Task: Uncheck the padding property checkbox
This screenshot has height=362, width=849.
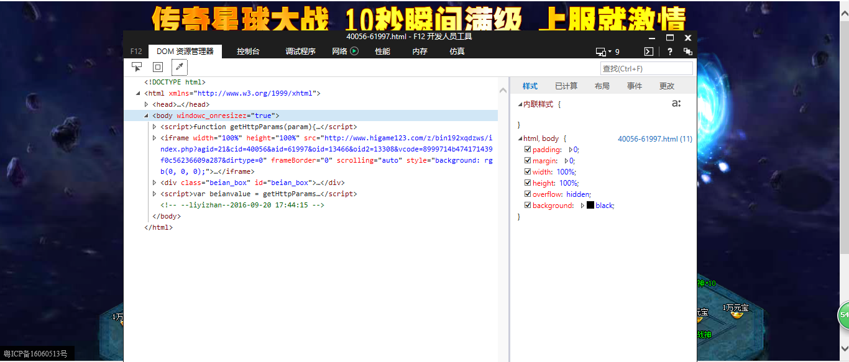Action: (x=527, y=149)
